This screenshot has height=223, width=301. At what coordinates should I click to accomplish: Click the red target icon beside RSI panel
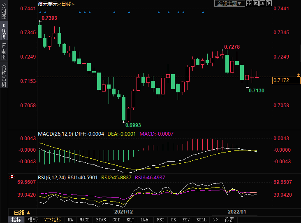point(12,177)
